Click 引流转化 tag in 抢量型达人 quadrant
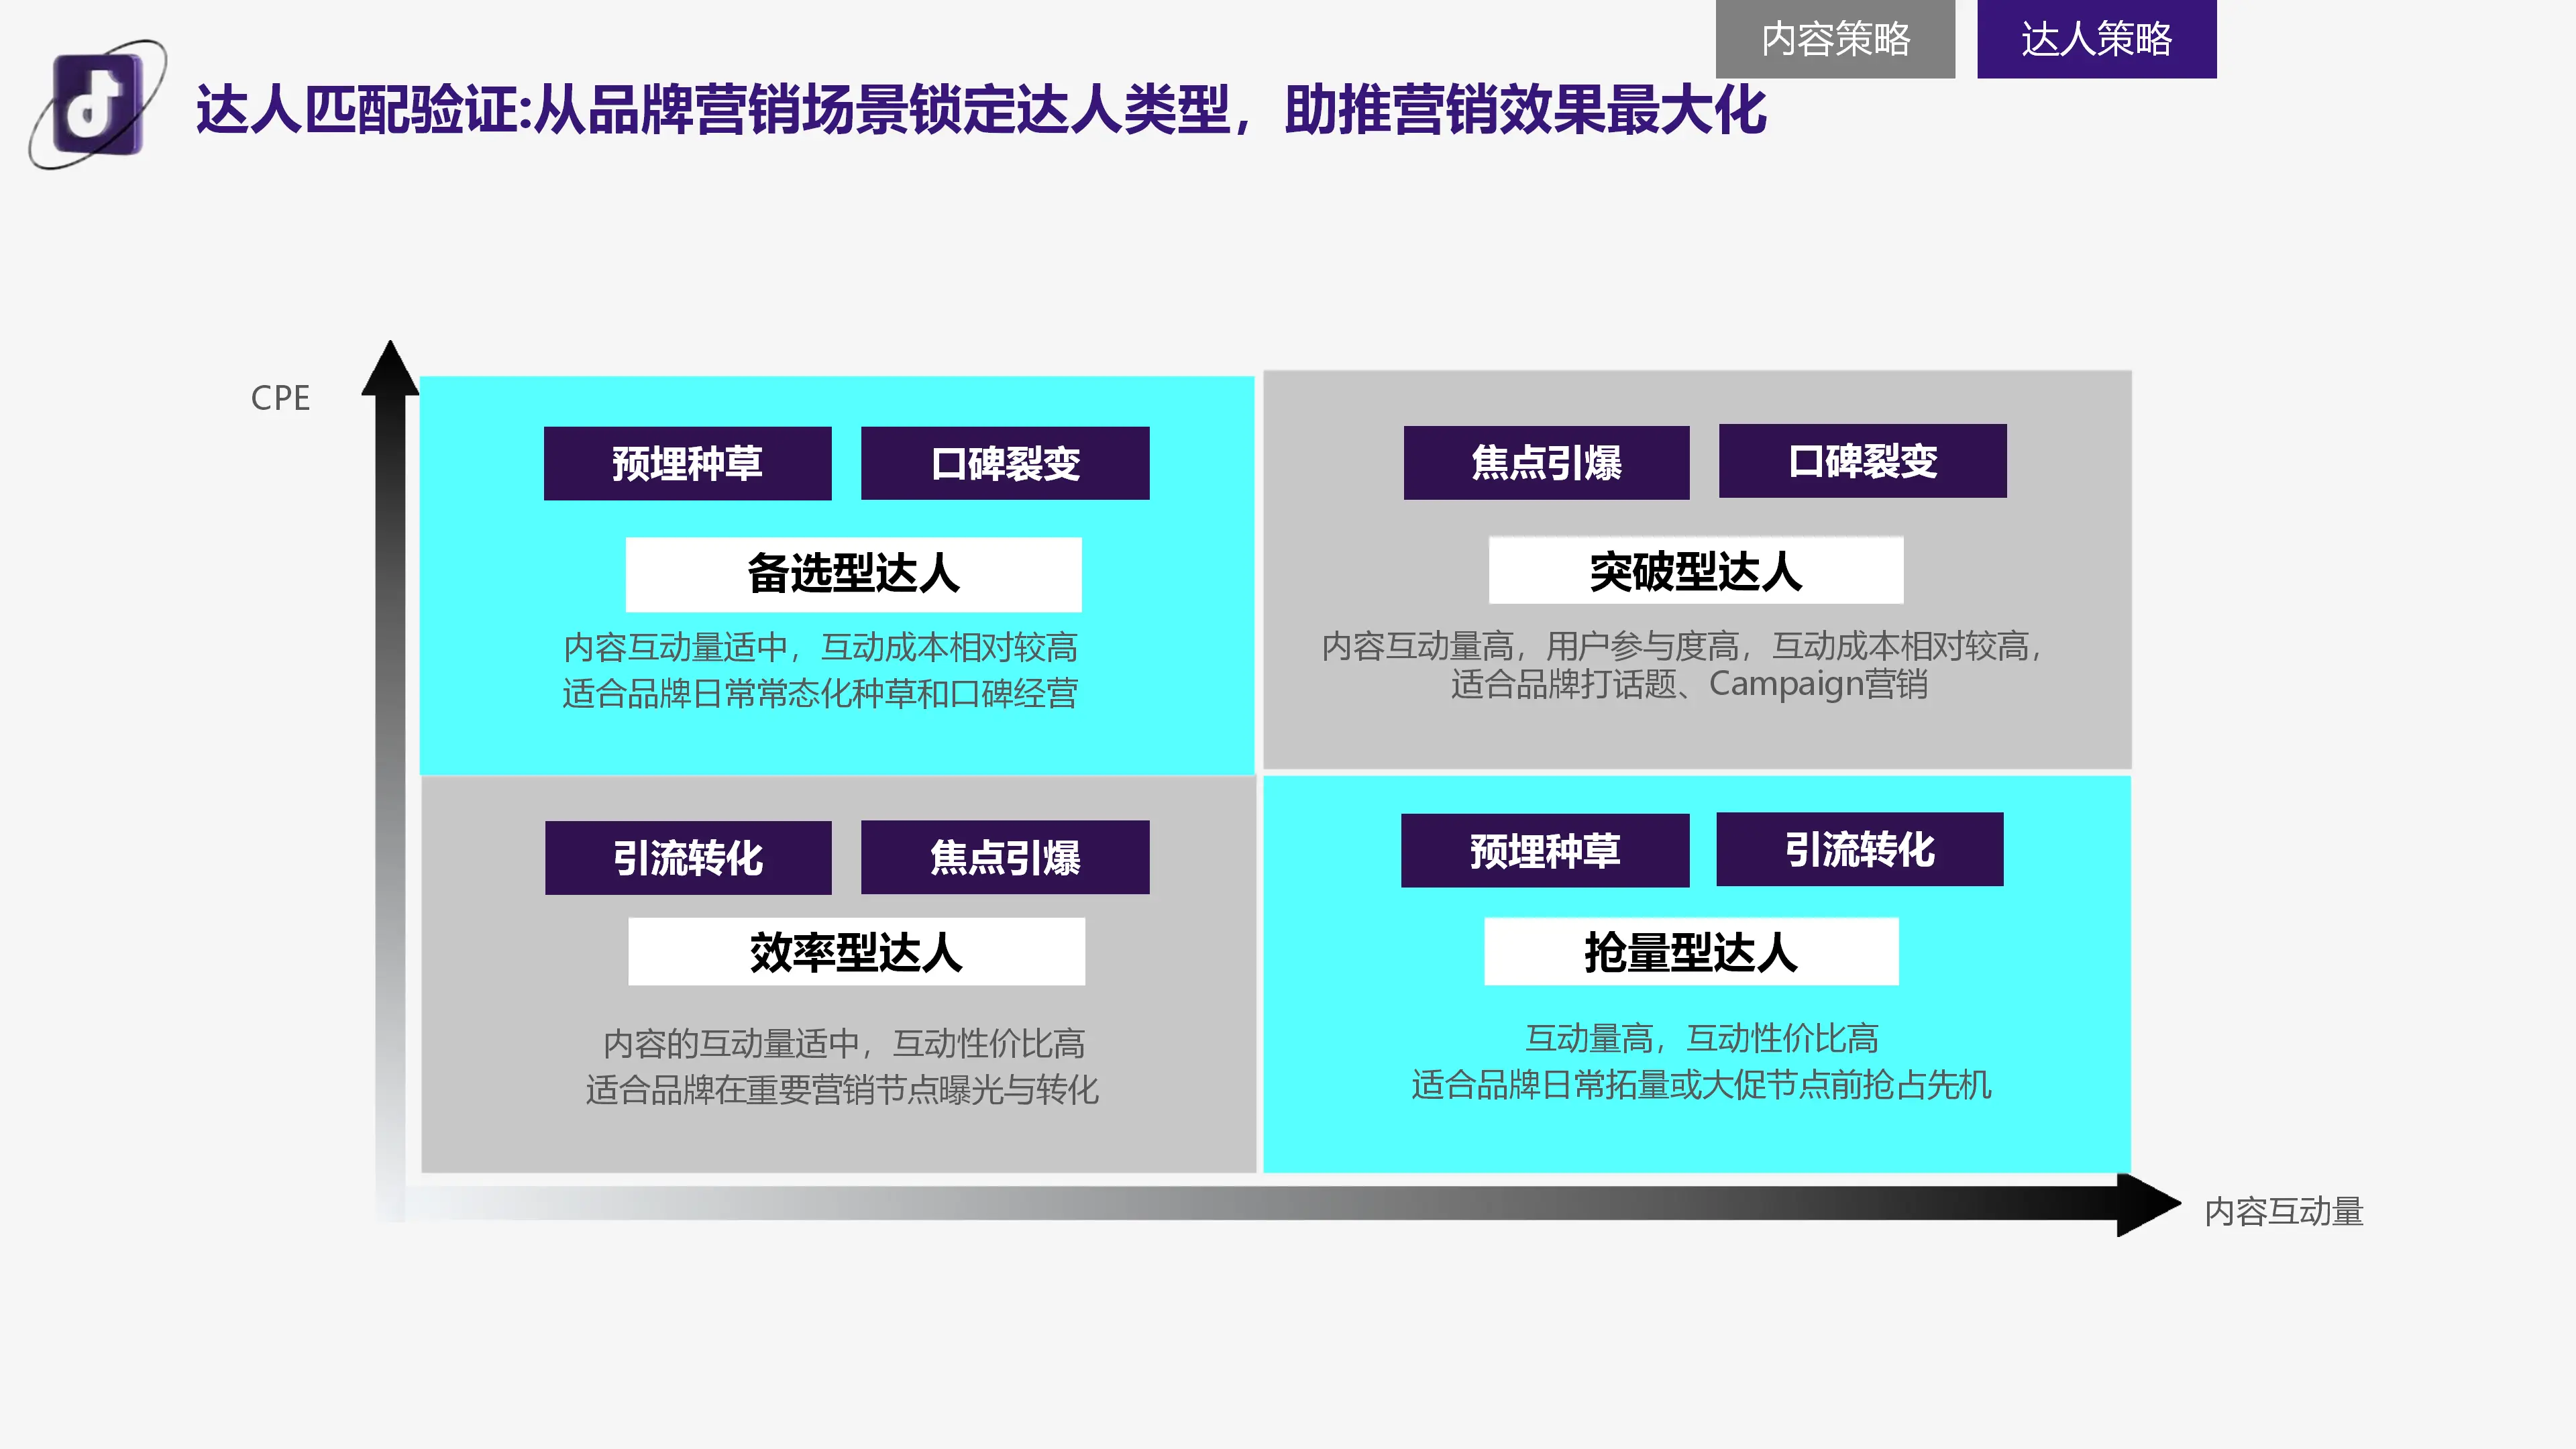This screenshot has height=1449, width=2576. [x=1860, y=849]
